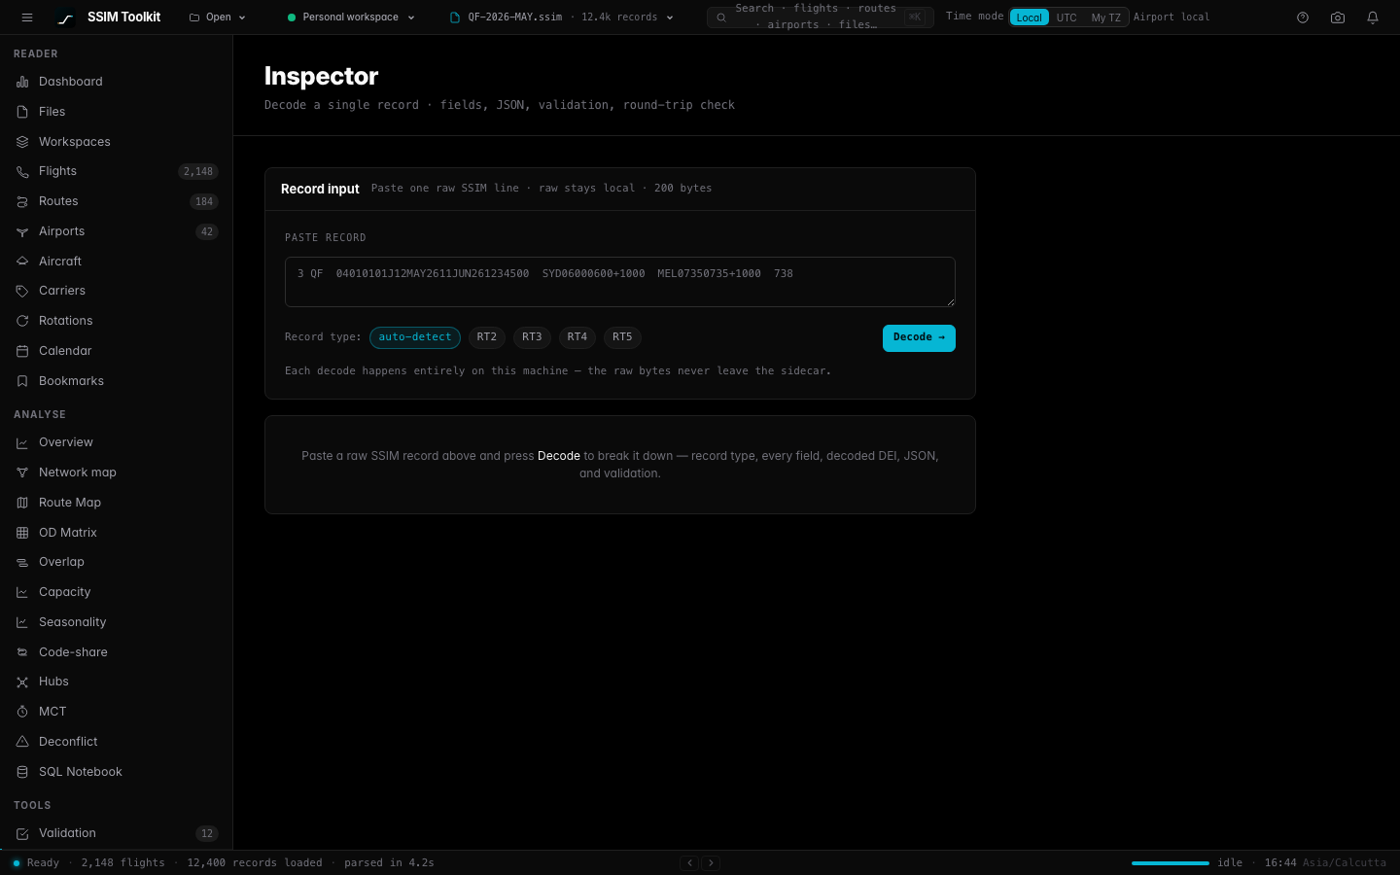1400x875 pixels.
Task: Open the Open file dropdown
Action: (x=218, y=17)
